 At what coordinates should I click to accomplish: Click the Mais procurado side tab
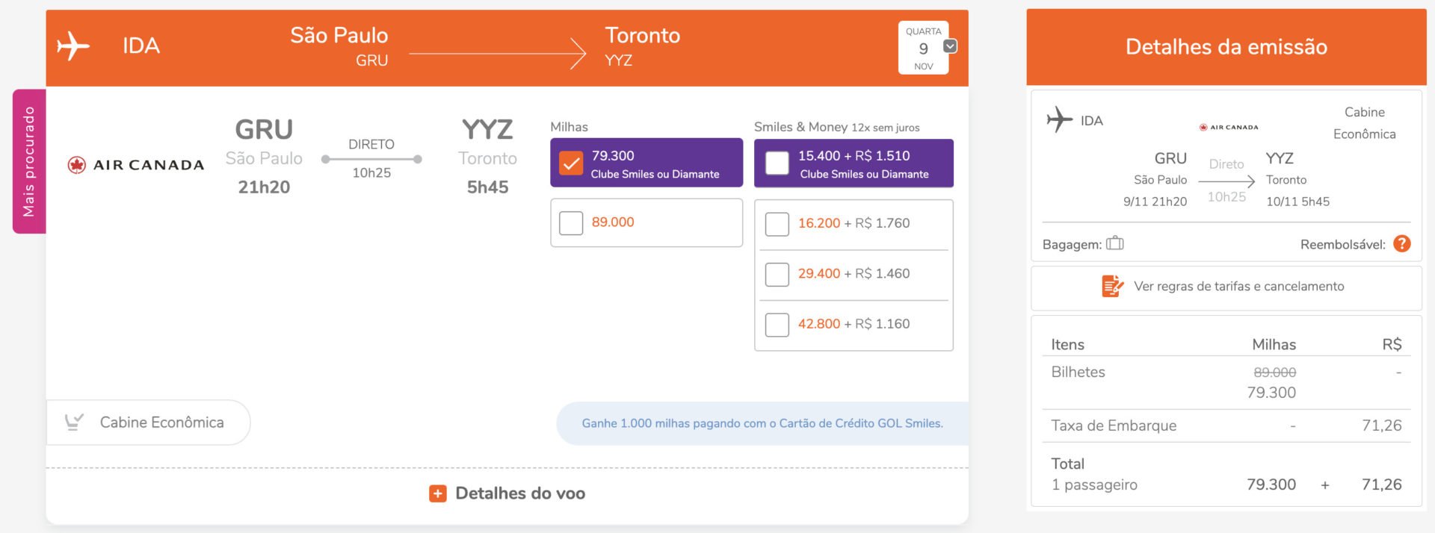pyautogui.click(x=29, y=161)
